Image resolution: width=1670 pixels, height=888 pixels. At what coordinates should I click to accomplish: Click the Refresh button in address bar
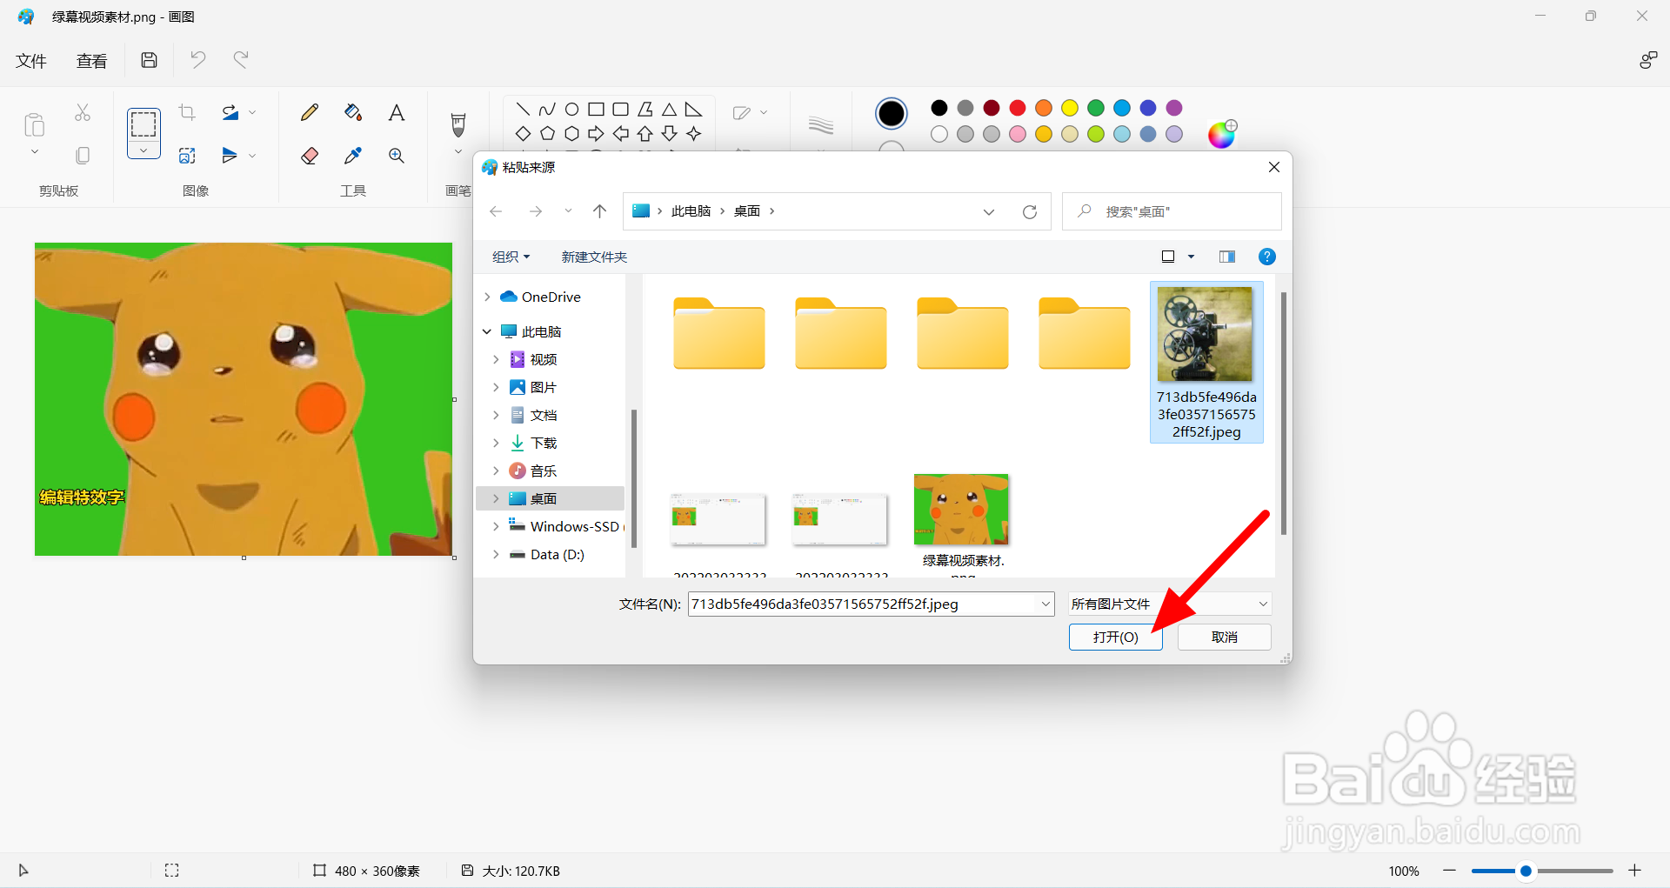coord(1030,211)
